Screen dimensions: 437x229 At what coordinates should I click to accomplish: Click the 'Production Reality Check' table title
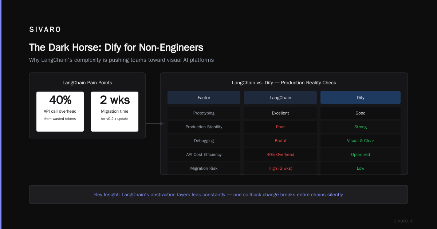(x=284, y=83)
